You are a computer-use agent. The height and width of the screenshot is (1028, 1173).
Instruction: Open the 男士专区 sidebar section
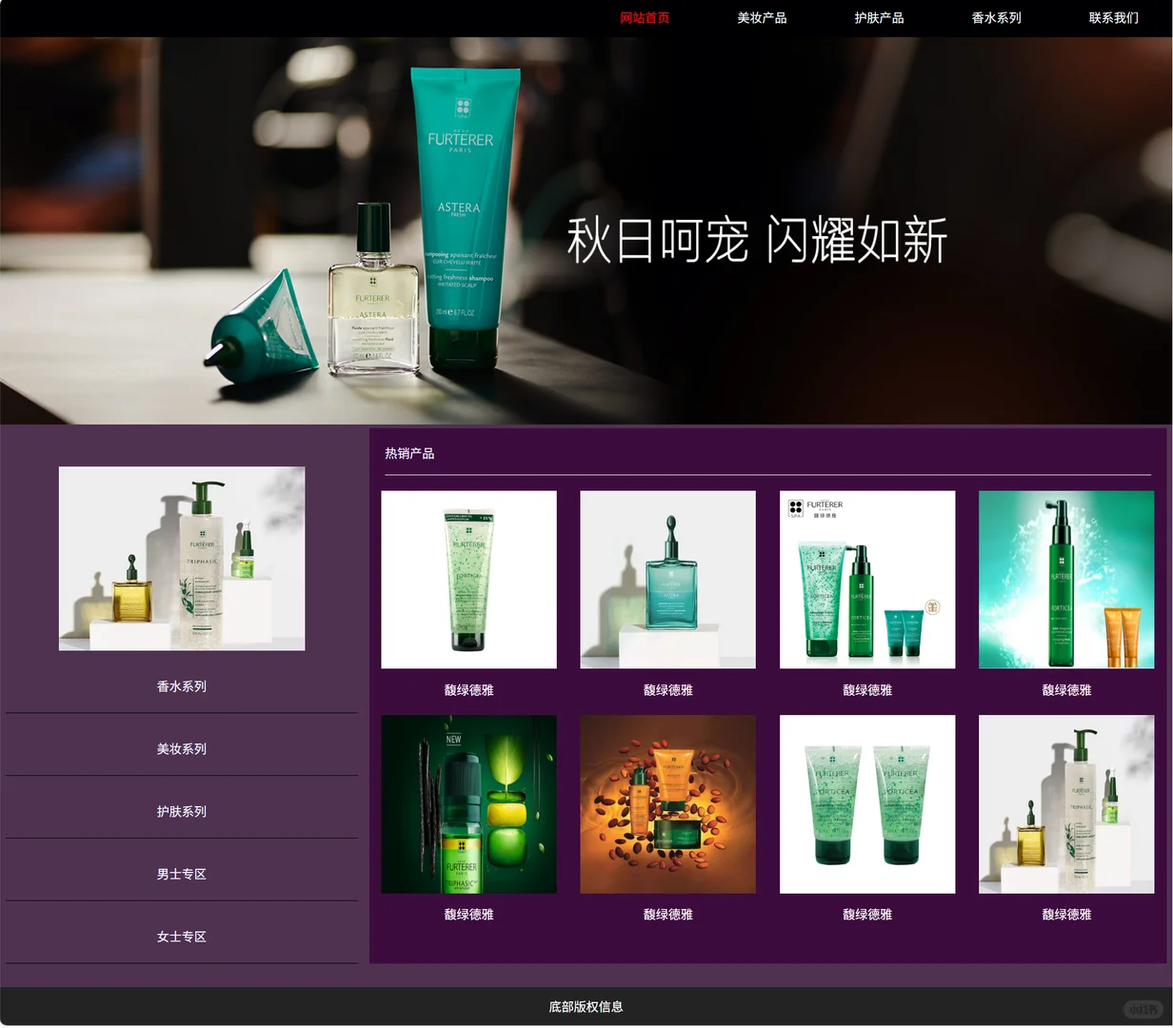click(x=181, y=874)
